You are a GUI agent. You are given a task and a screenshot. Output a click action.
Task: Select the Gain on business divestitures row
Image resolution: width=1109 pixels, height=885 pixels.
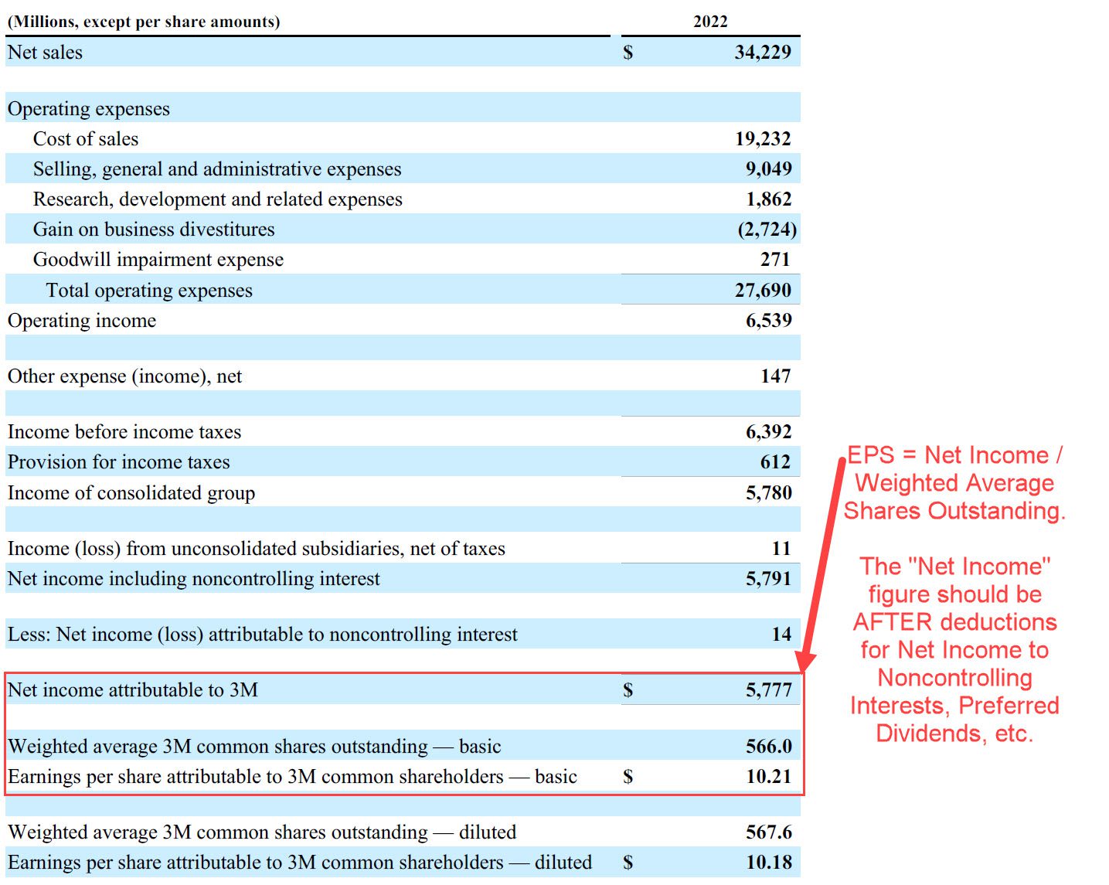point(153,230)
